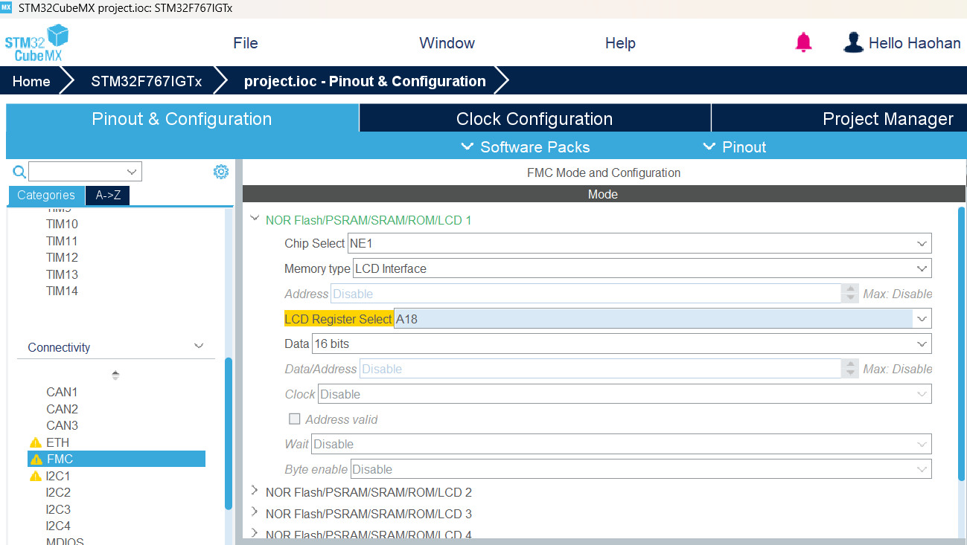Select ETH peripheral
This screenshot has width=967, height=545.
click(x=57, y=442)
